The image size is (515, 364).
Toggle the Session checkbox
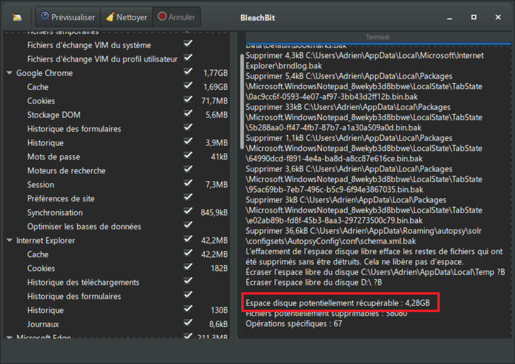188,183
